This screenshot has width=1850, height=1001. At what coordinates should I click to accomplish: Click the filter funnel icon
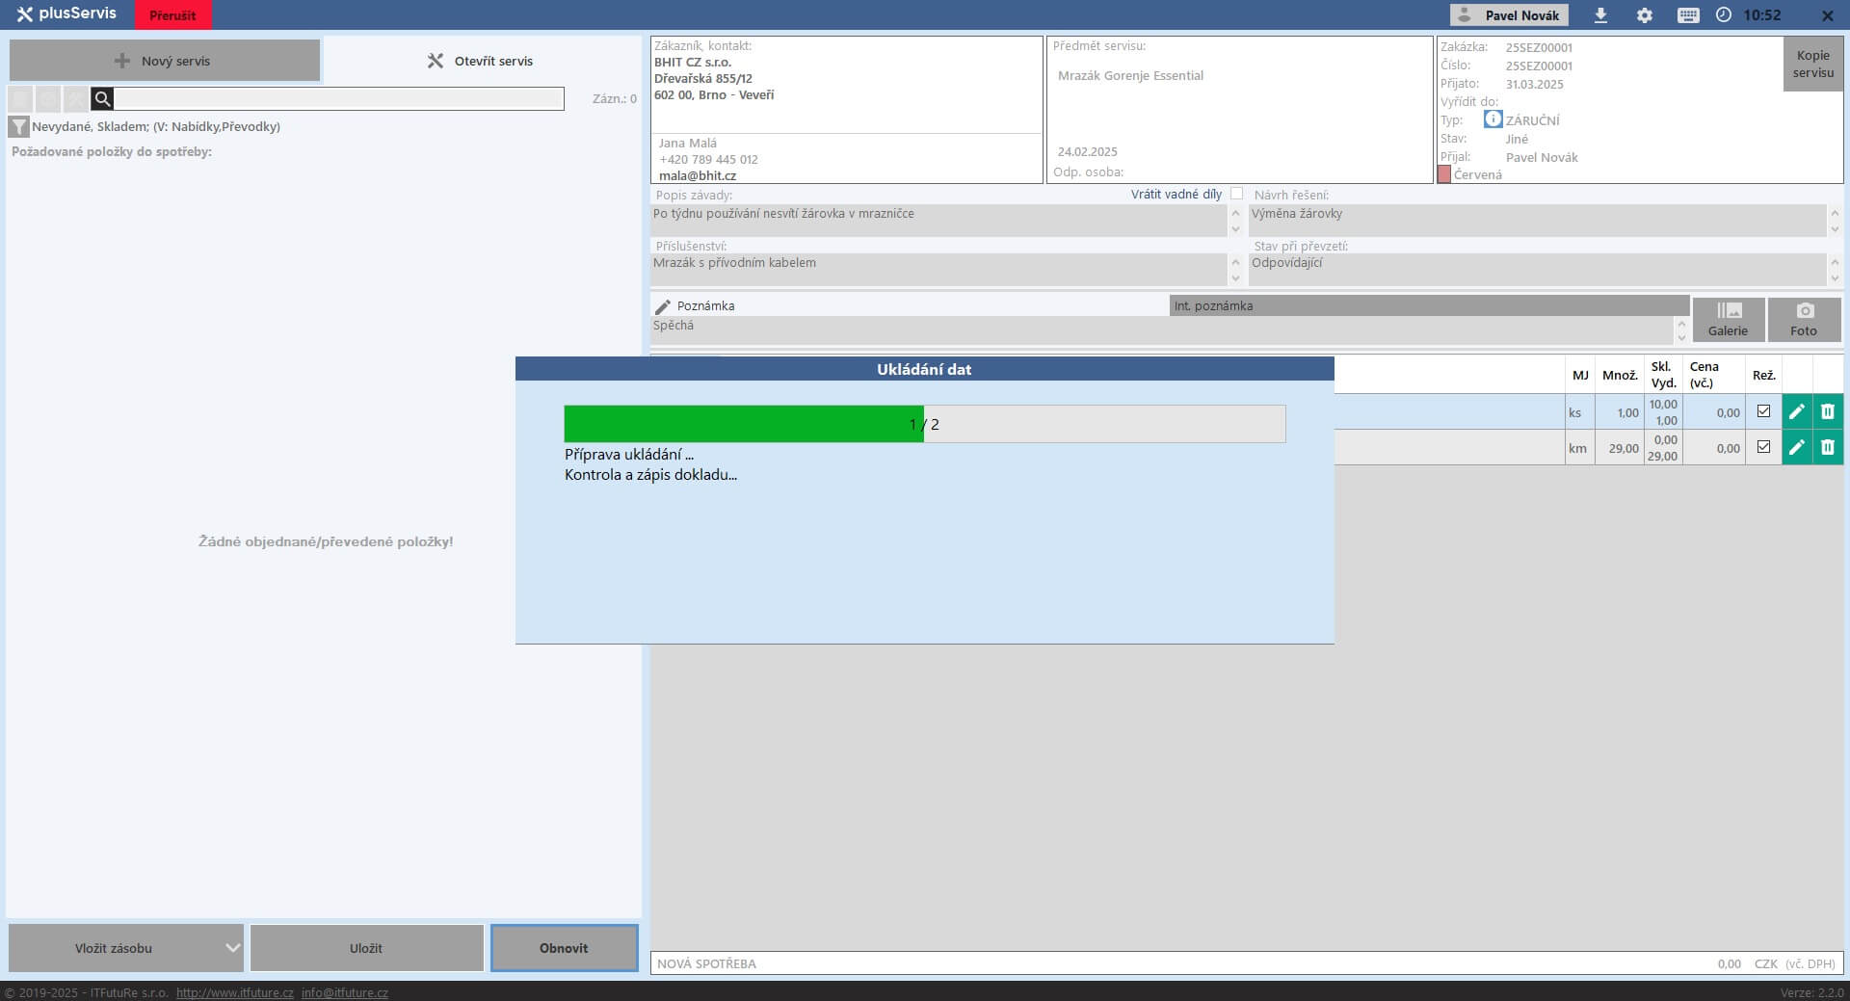click(18, 126)
